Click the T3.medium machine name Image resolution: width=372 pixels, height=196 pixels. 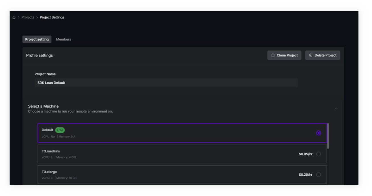51,151
